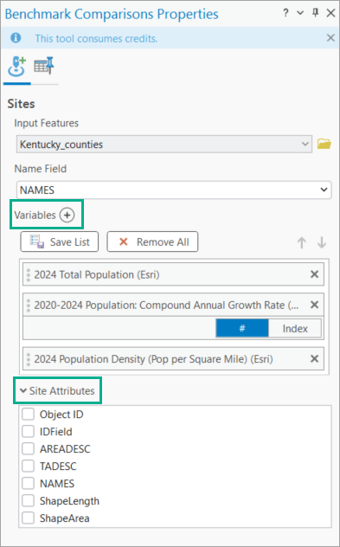Click the Save List button
The width and height of the screenshot is (340, 547).
[x=60, y=241]
